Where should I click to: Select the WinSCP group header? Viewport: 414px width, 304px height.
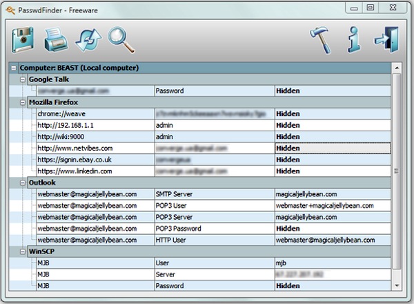pos(209,252)
